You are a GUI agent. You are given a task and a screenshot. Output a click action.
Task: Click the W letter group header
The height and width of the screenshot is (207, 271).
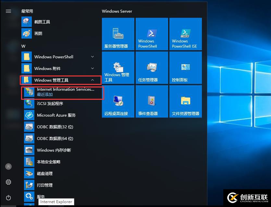tap(23, 46)
